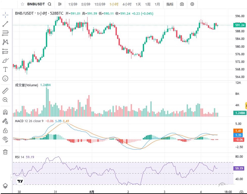Viewport: 247px width, 194px height.
Task: Toggle magnet snap mode
Action: [5, 112]
